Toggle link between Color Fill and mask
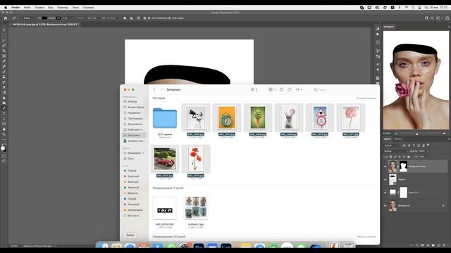 click(x=398, y=193)
